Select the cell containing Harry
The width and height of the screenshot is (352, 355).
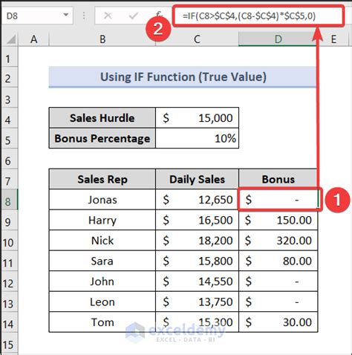point(102,220)
